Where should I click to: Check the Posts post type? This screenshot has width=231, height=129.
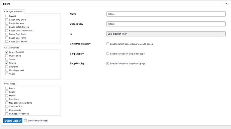pos(7,88)
